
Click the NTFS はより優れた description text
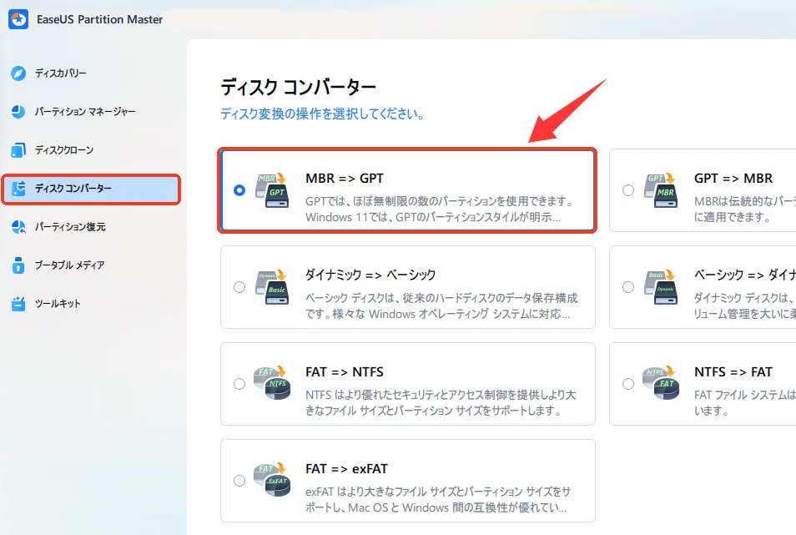[441, 402]
